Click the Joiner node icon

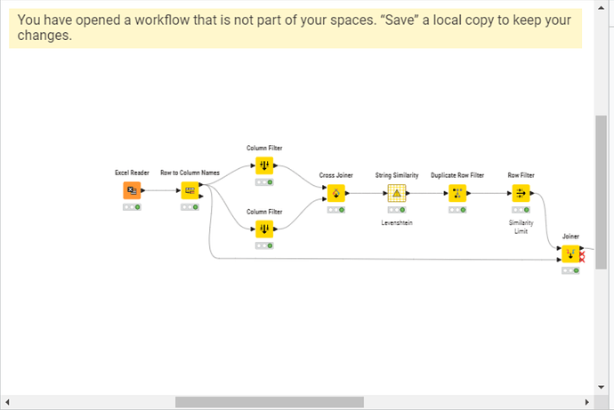(570, 255)
